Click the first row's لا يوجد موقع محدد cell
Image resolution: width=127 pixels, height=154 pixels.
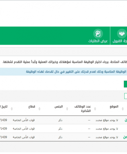(x=107, y=120)
